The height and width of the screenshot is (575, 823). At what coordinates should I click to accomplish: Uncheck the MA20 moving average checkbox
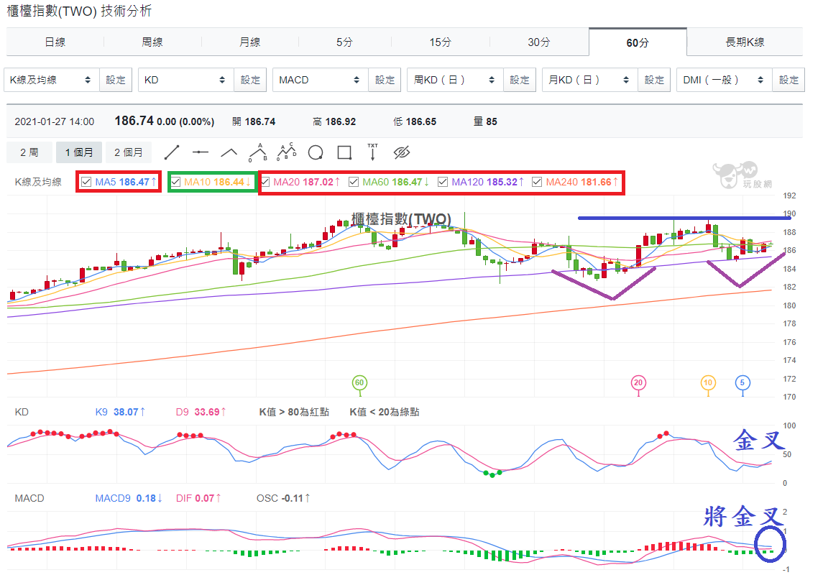(265, 182)
